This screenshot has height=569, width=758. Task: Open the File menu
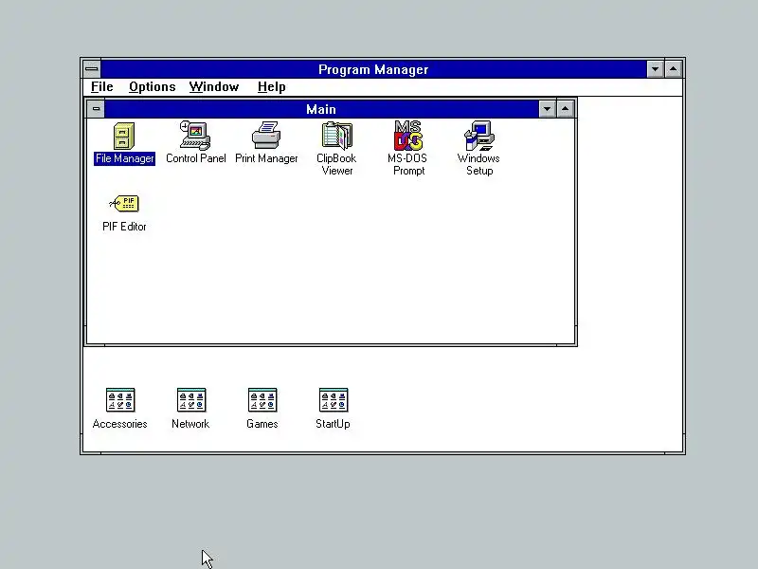pos(102,87)
